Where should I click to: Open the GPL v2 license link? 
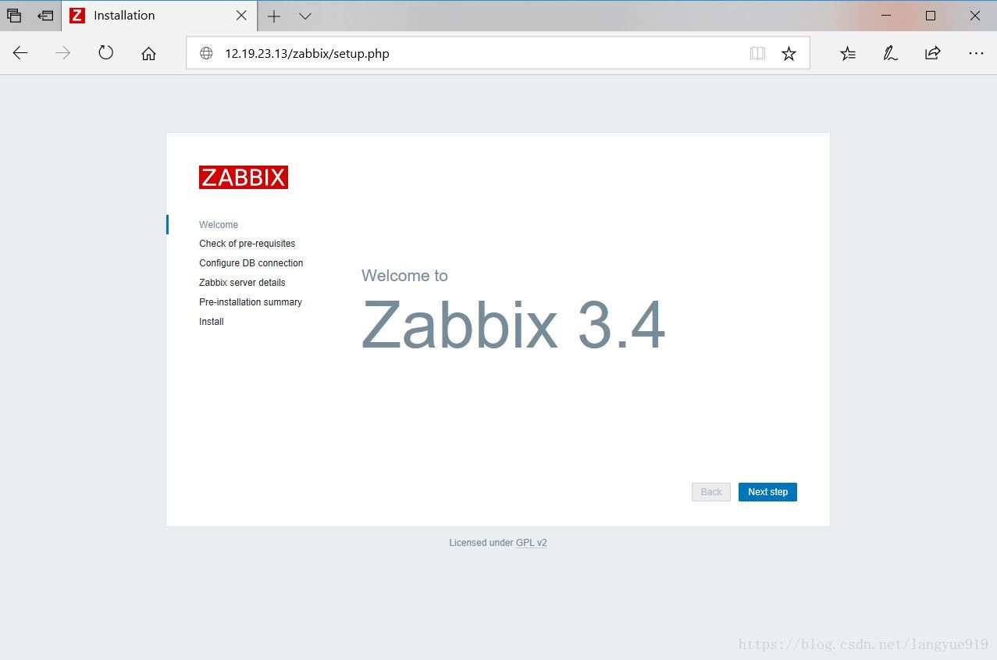[x=532, y=543]
